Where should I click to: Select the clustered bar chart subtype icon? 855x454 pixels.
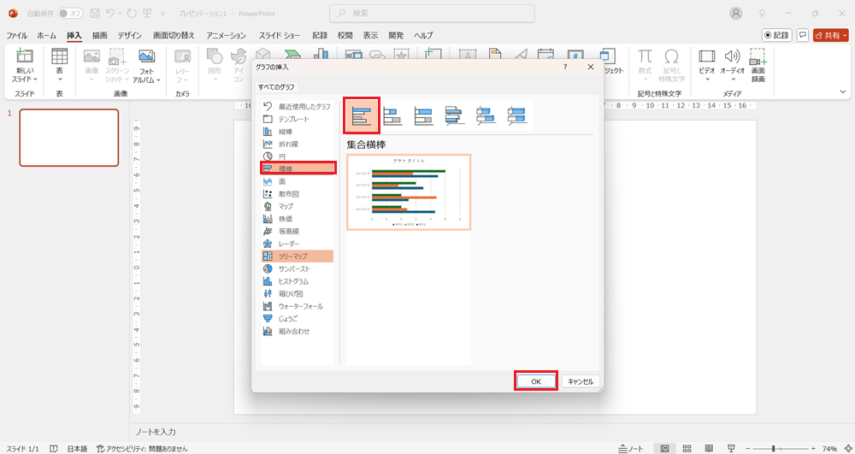pos(362,115)
